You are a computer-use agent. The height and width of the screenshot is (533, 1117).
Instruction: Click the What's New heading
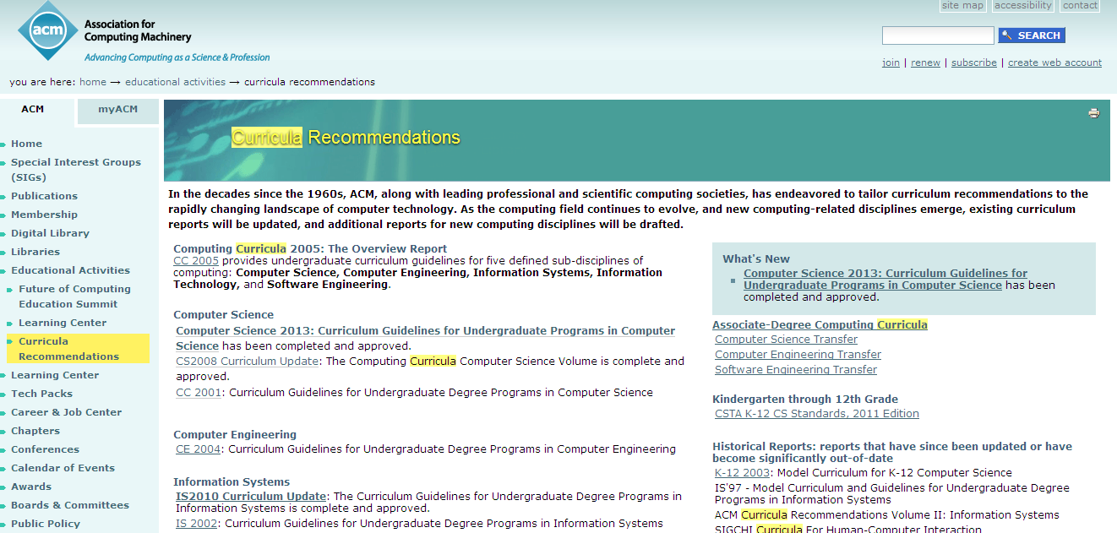[756, 258]
